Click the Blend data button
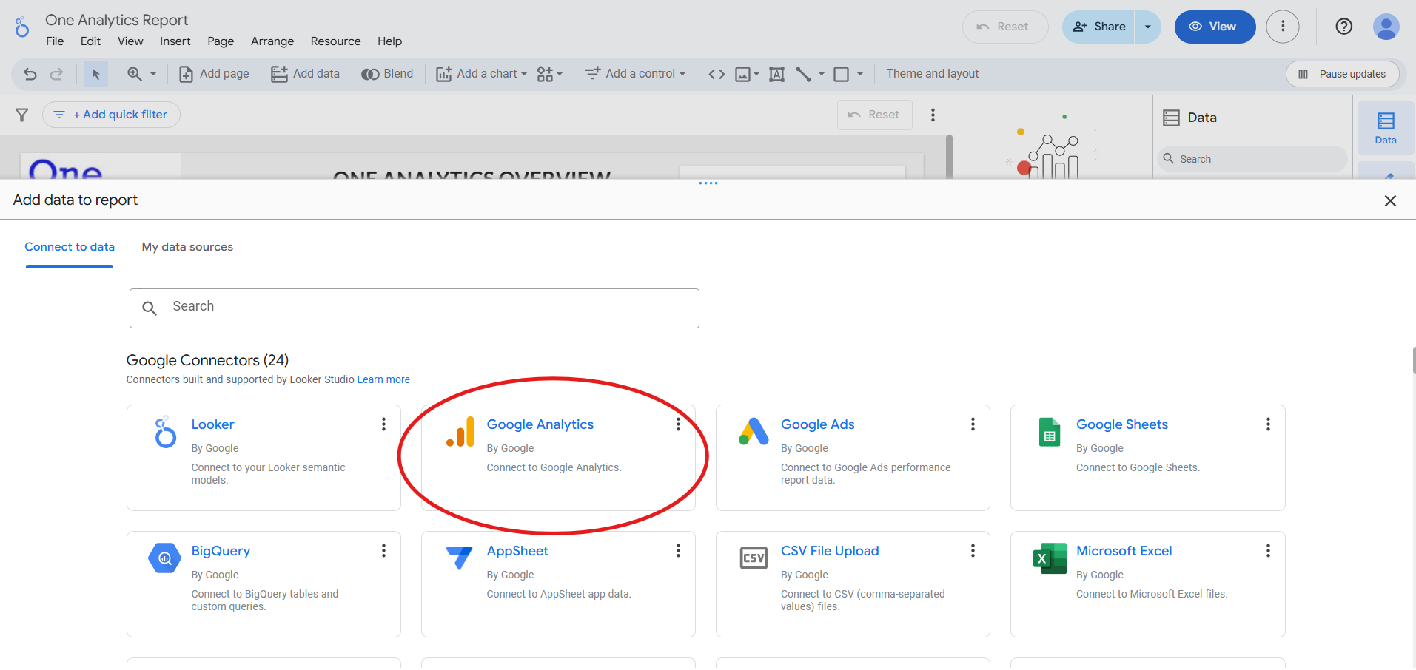 pyautogui.click(x=387, y=74)
